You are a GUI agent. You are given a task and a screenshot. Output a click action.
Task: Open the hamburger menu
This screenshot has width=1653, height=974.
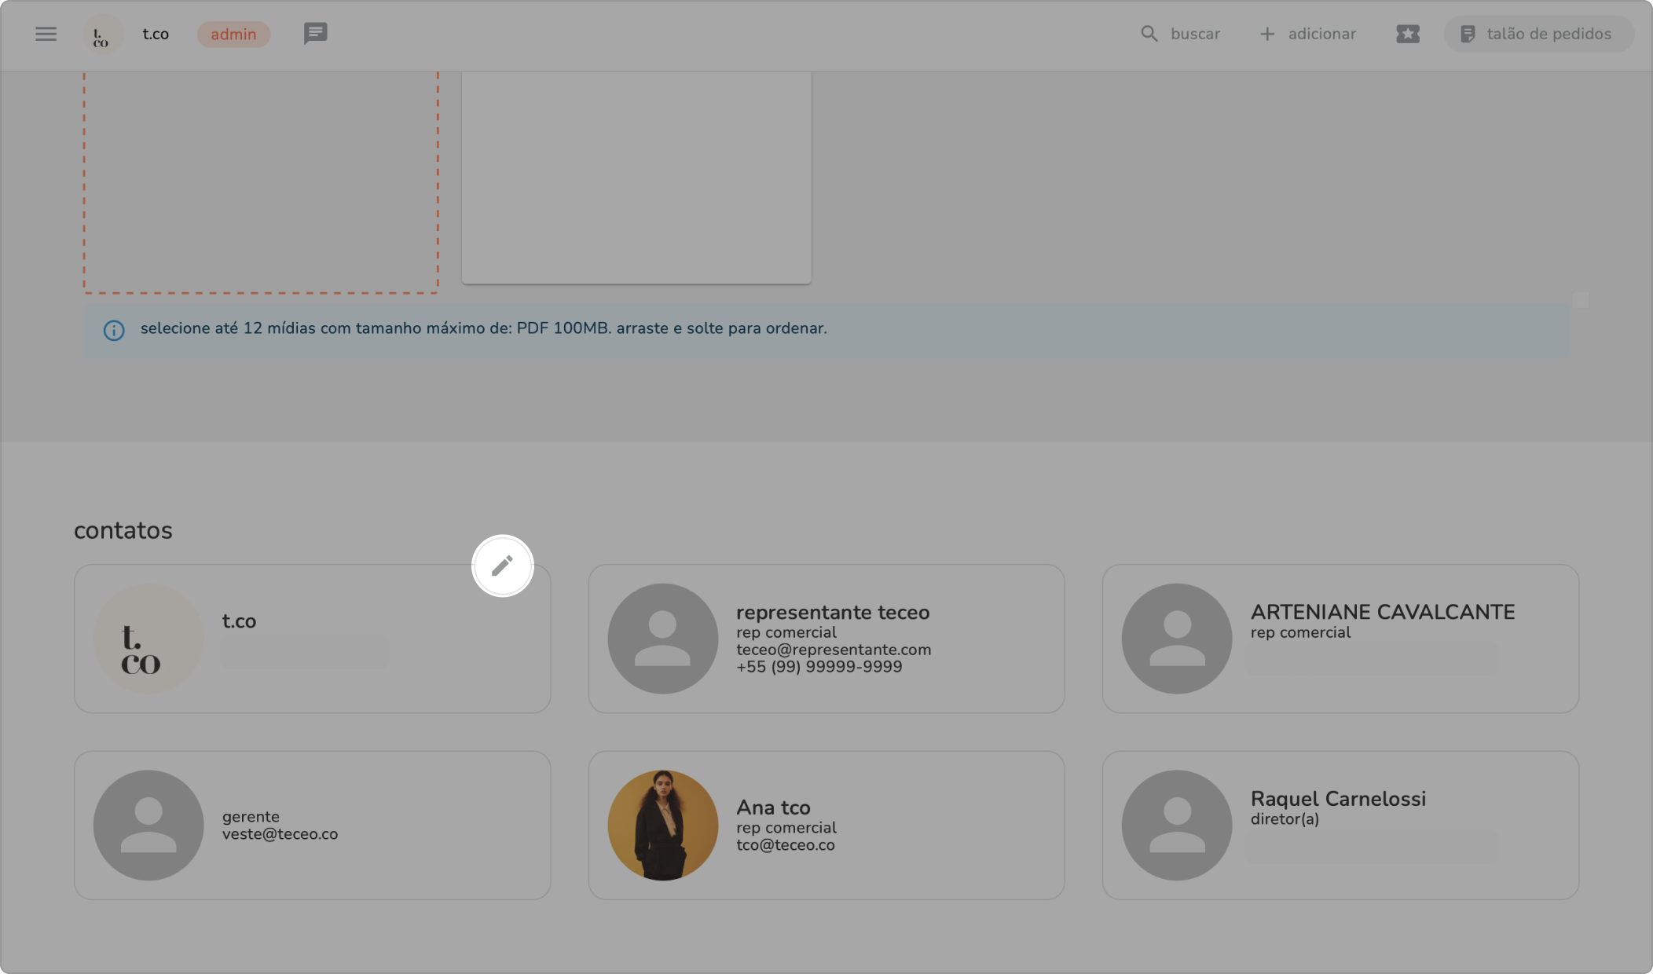(46, 34)
